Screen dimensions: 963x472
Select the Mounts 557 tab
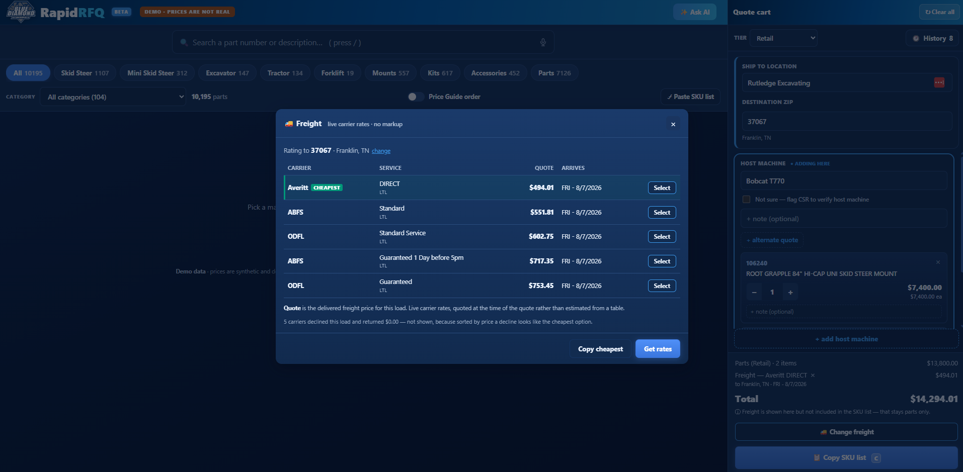(x=390, y=73)
